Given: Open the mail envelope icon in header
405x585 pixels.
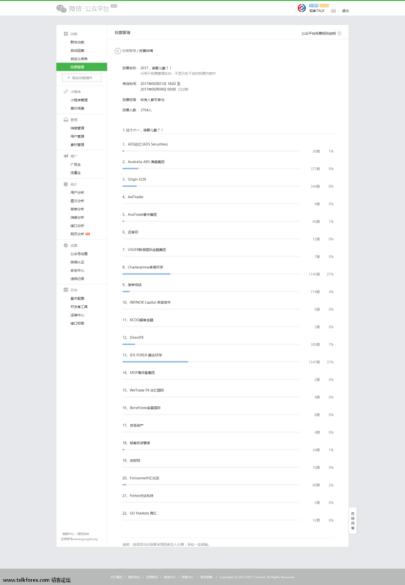Looking at the screenshot, I should click(333, 11).
